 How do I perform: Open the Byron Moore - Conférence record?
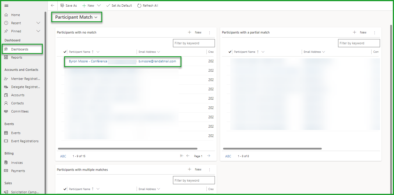point(88,62)
